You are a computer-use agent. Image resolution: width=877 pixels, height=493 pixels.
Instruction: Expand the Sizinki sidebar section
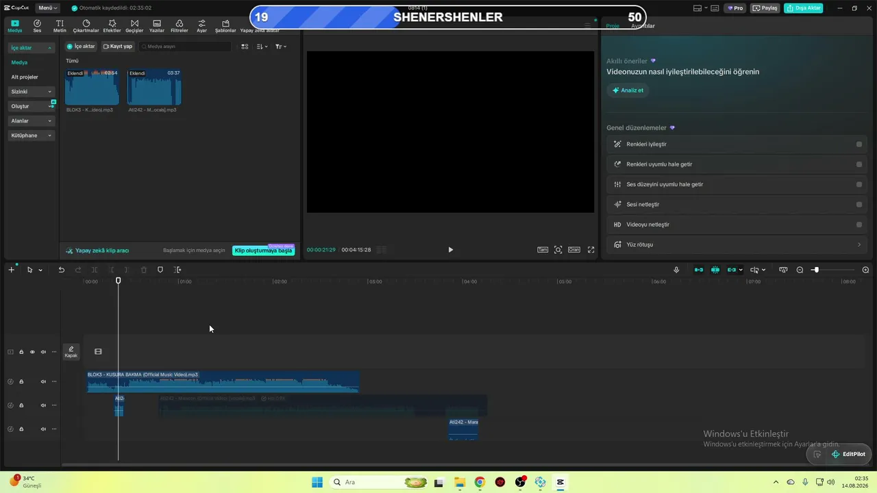(32, 92)
